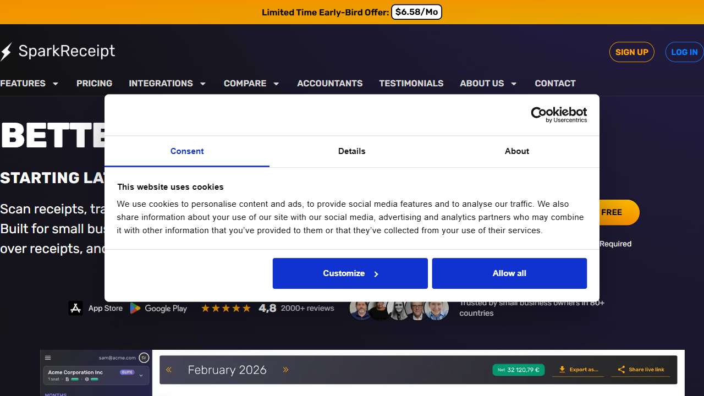Go to previous month using double-left arrows
The width and height of the screenshot is (704, 396).
click(x=169, y=370)
